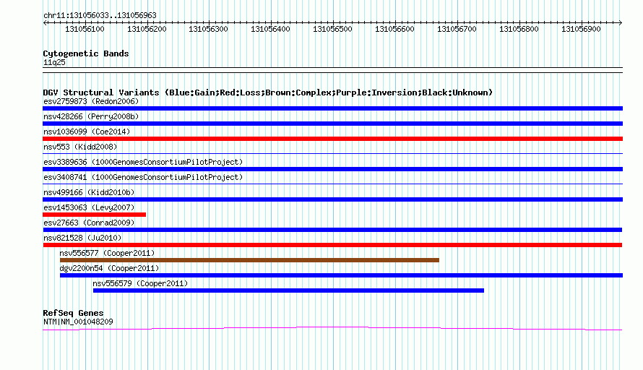Click ruler position 131056600

[395, 29]
